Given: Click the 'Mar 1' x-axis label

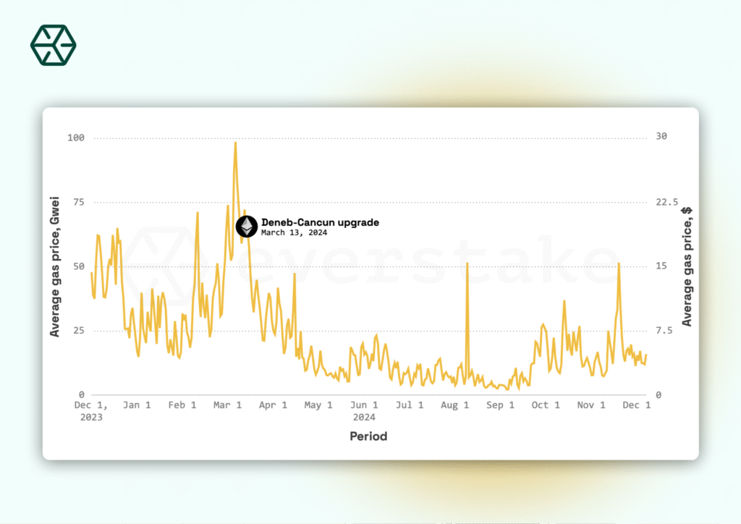Looking at the screenshot, I should [227, 405].
